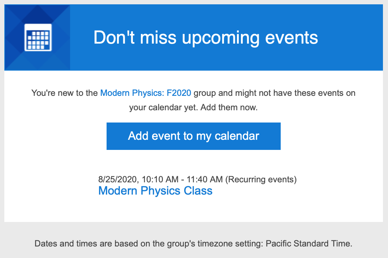This screenshot has height=258, width=388.
Task: Click the word "upcoming" in the banner
Action: point(221,38)
